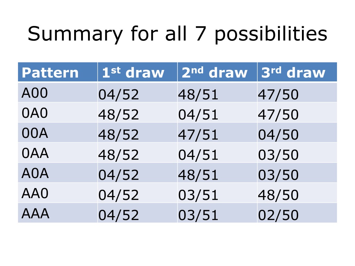
Task: Select the '3rd draw' column header
Action: click(x=297, y=72)
